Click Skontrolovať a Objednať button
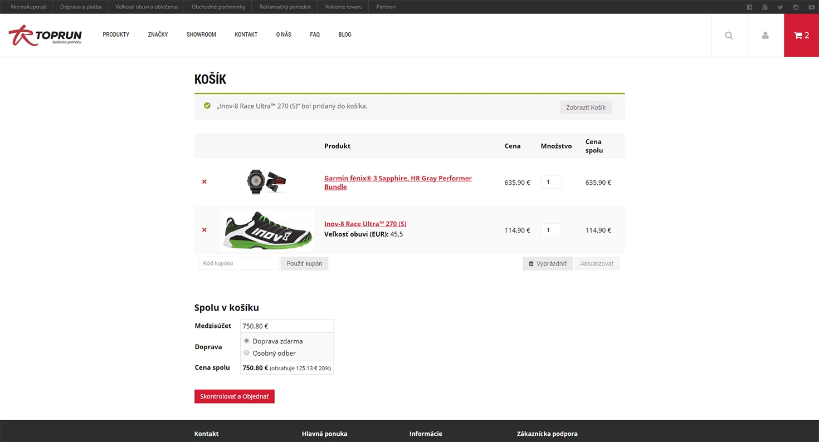Viewport: 819px width, 442px height. [235, 396]
